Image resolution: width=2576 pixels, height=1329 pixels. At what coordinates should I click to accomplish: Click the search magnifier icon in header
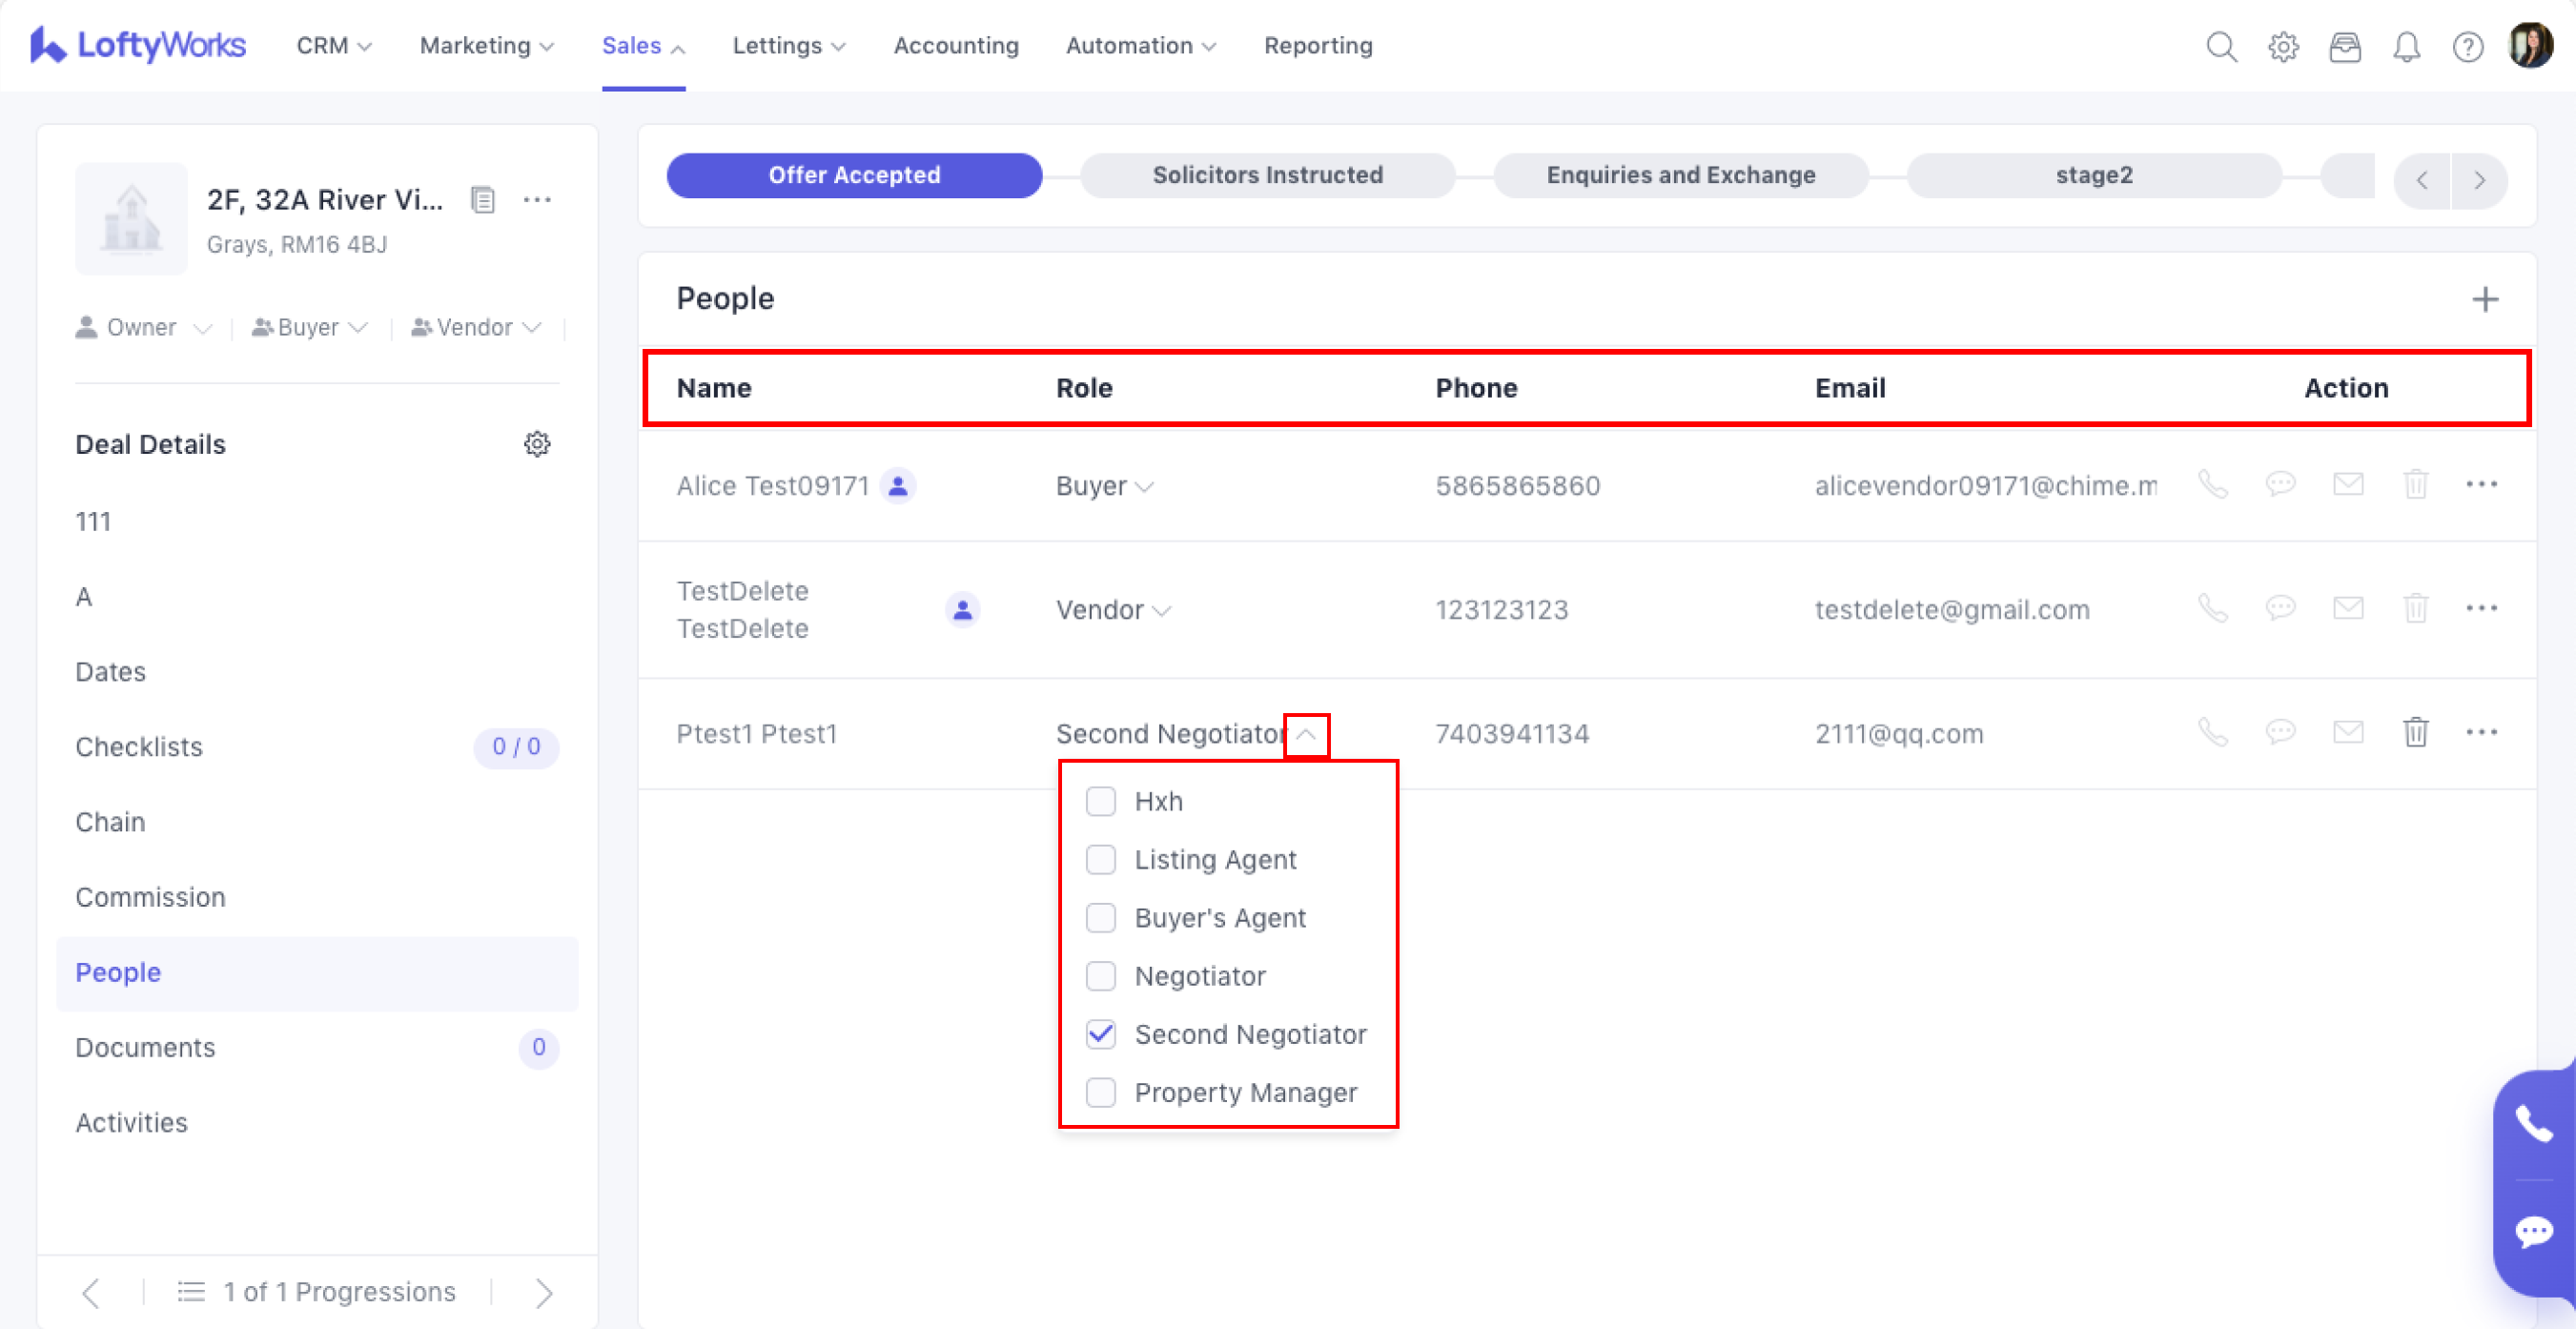(x=2221, y=47)
